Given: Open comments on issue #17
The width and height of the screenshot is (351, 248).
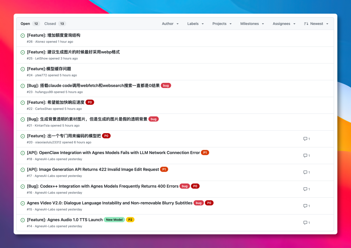Looking at the screenshot, I should click(x=306, y=172).
